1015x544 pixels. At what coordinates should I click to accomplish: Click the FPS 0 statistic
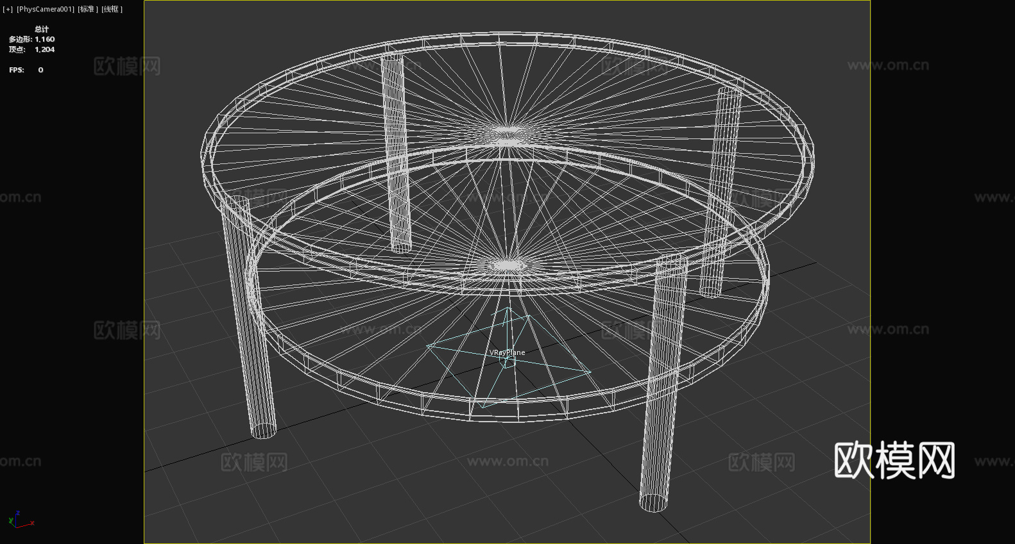(x=26, y=70)
